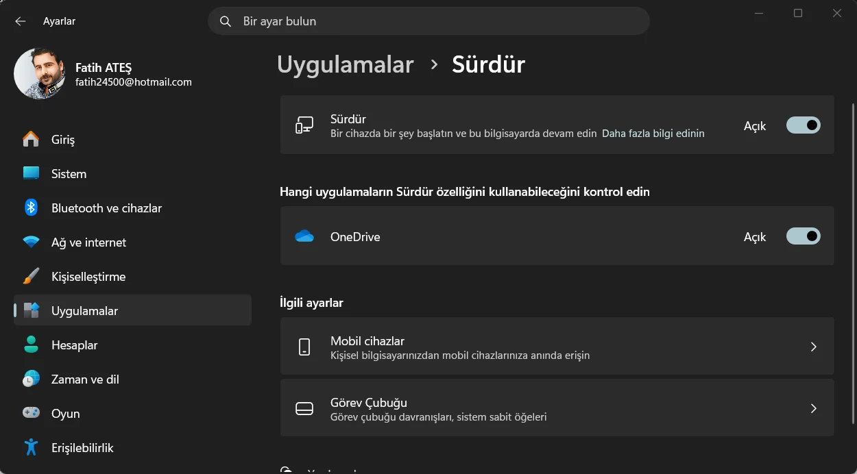Disable Sürdür for OneDrive toggle
This screenshot has width=857, height=474.
pos(803,236)
